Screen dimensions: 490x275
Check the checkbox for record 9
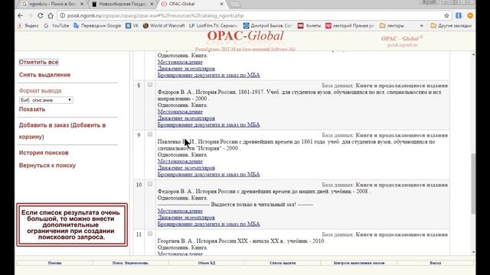[150, 134]
